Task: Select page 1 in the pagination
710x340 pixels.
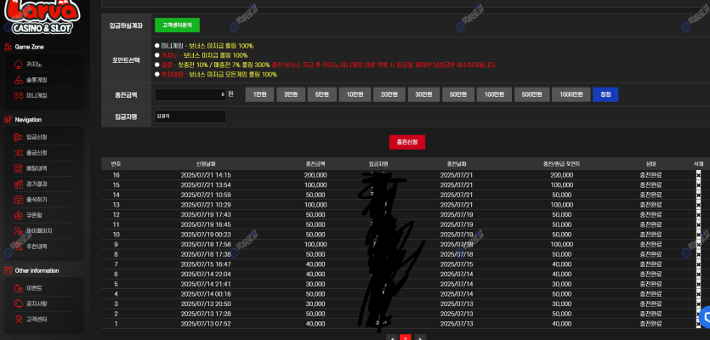Action: click(406, 337)
